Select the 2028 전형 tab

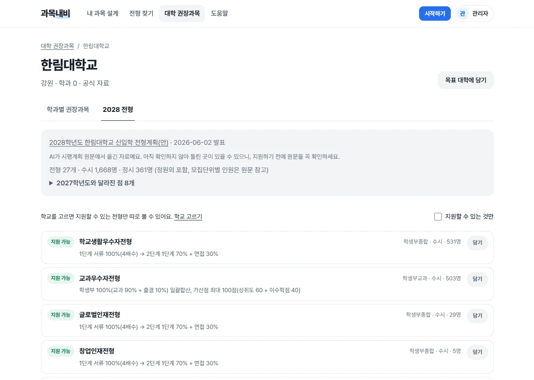pos(118,110)
